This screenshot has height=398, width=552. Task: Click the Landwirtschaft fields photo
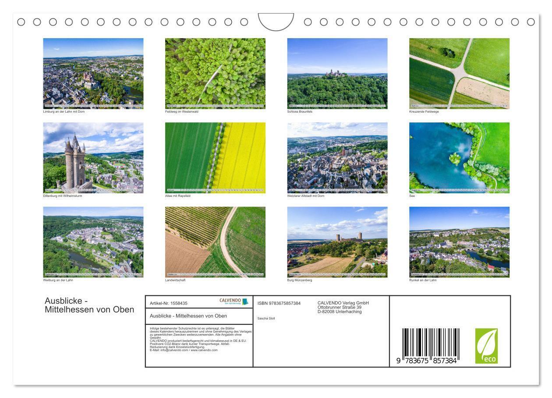(x=215, y=242)
